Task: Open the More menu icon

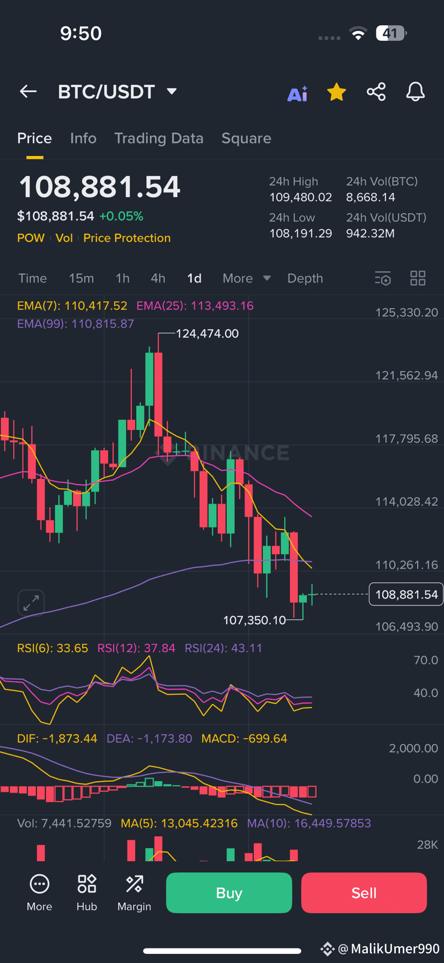Action: click(x=40, y=892)
